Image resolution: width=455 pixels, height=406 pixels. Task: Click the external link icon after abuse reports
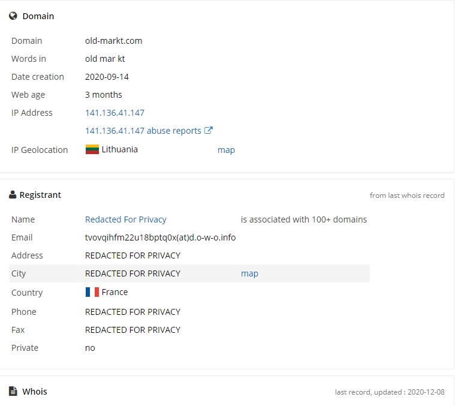click(209, 130)
